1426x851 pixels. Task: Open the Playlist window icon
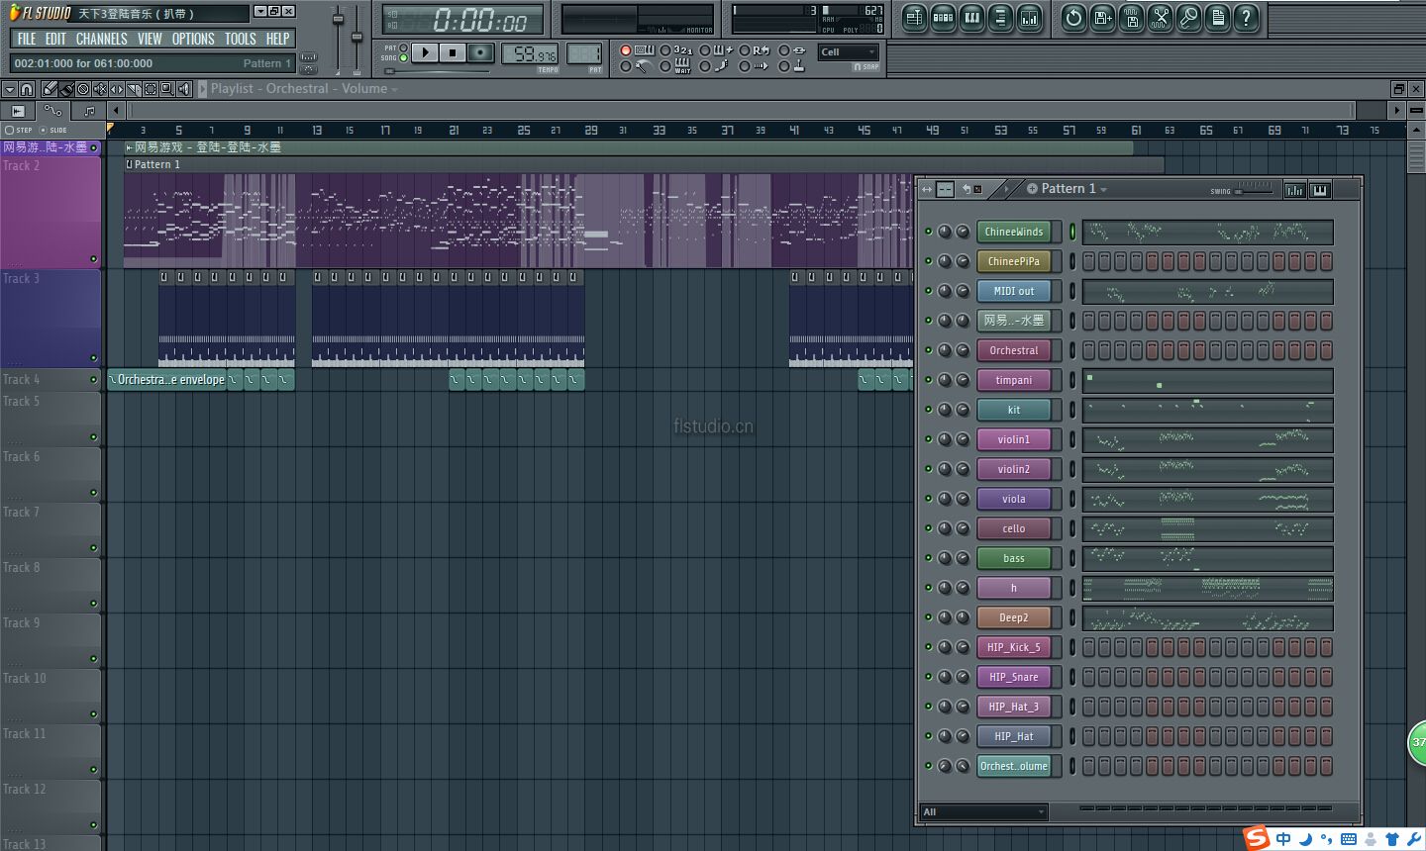pyautogui.click(x=914, y=17)
